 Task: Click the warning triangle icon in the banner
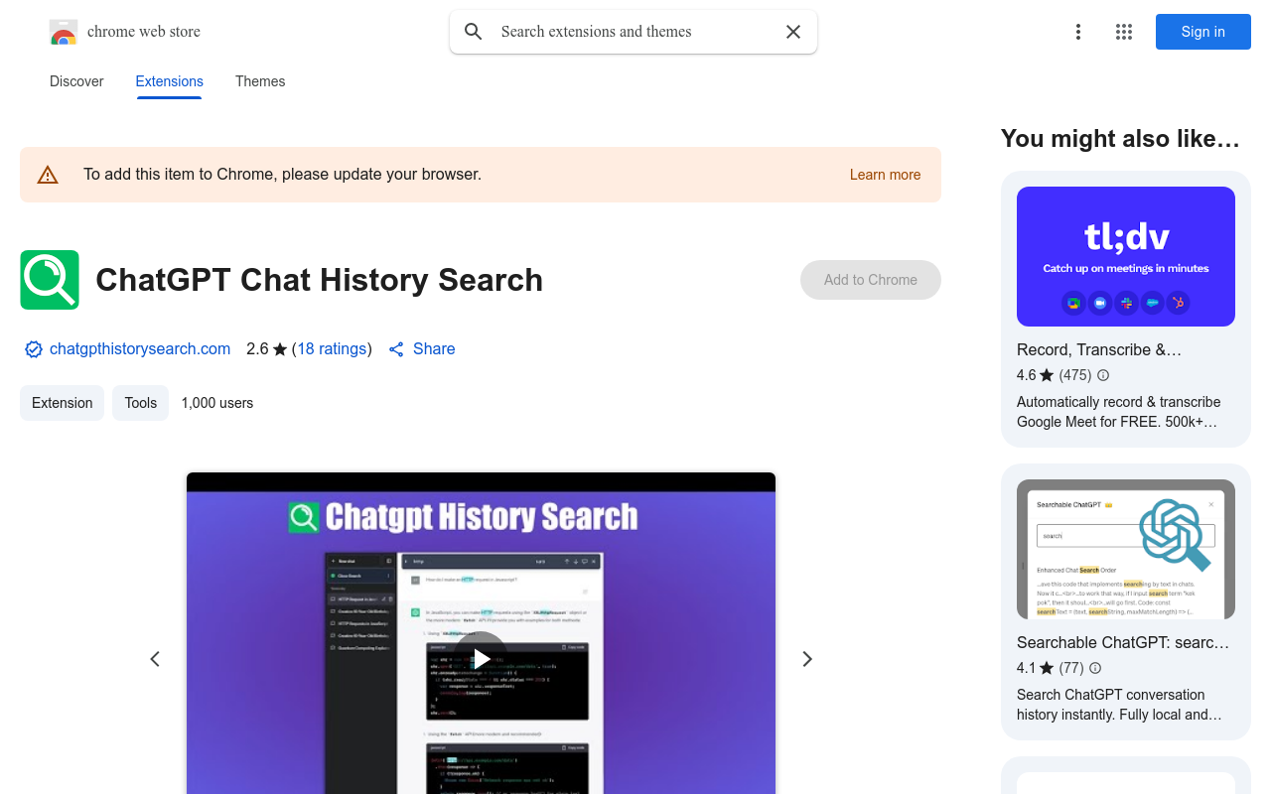click(x=48, y=174)
